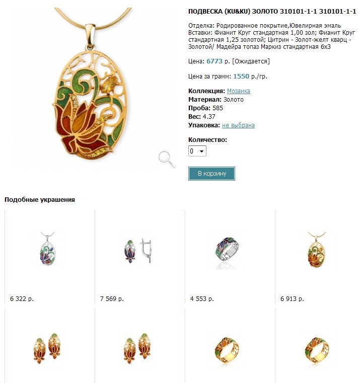
Task: Click the 4 553 р. price label
Action: tap(202, 299)
